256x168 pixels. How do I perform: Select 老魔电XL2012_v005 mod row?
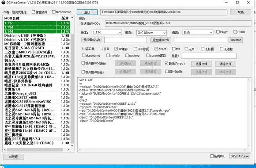point(37,98)
